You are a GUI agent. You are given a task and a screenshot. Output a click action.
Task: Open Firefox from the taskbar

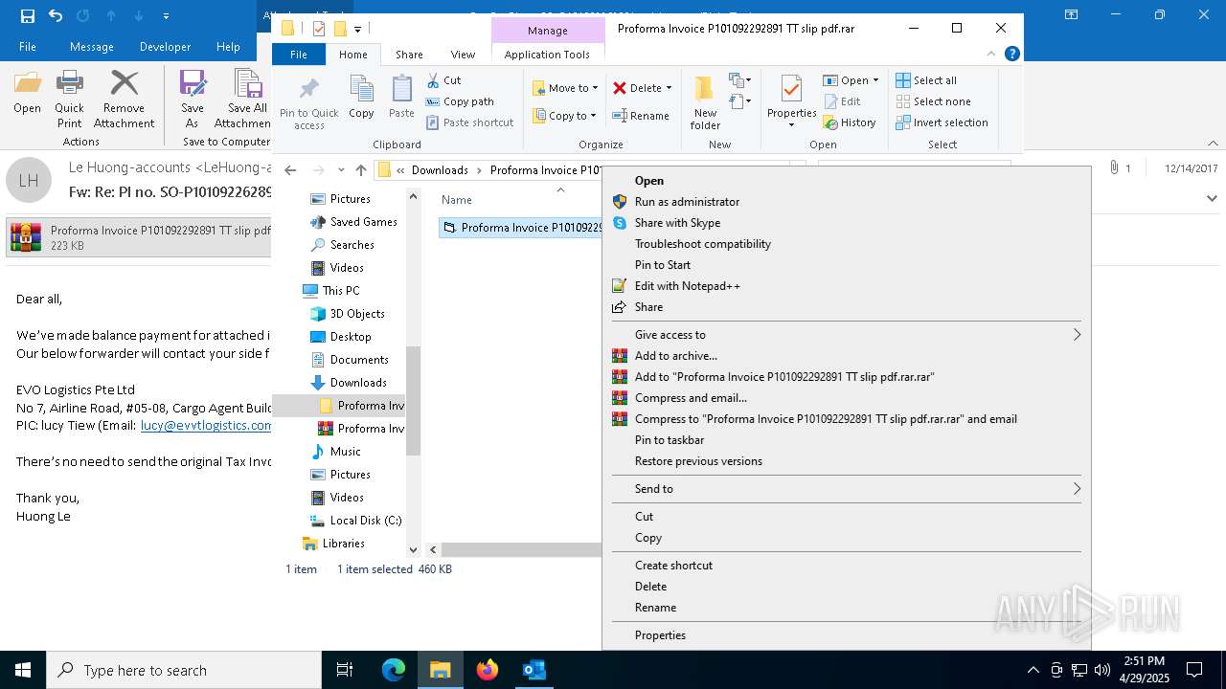(488, 670)
